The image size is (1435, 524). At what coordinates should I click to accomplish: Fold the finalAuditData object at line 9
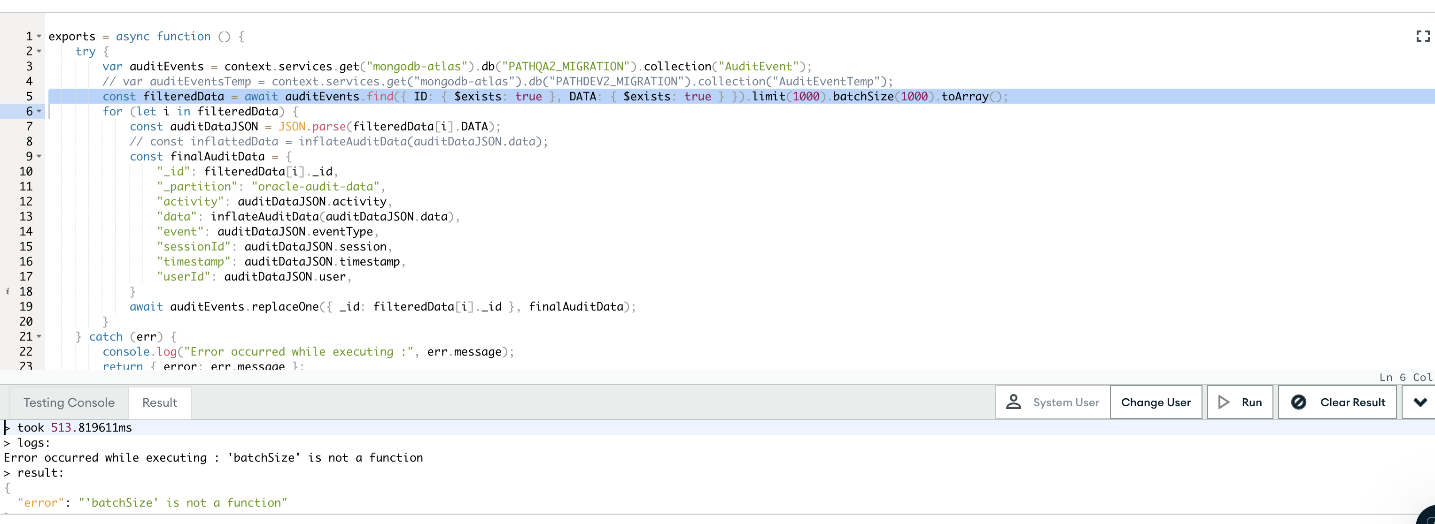coord(39,157)
